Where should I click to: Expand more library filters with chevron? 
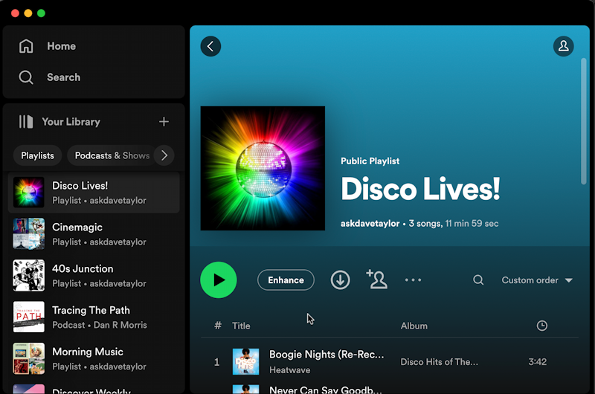(164, 155)
